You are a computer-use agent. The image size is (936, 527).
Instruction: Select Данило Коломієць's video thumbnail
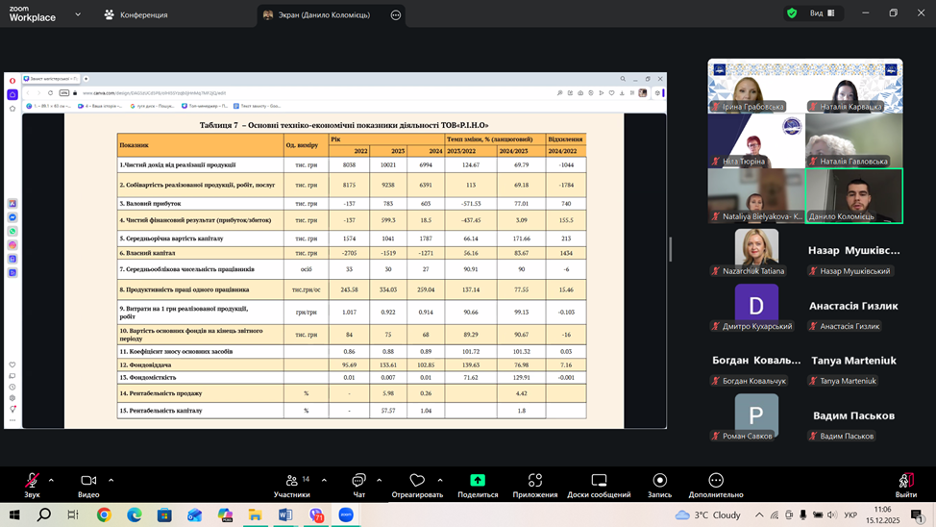pyautogui.click(x=853, y=195)
